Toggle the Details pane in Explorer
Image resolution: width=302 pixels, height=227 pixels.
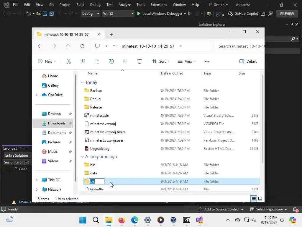(248, 61)
